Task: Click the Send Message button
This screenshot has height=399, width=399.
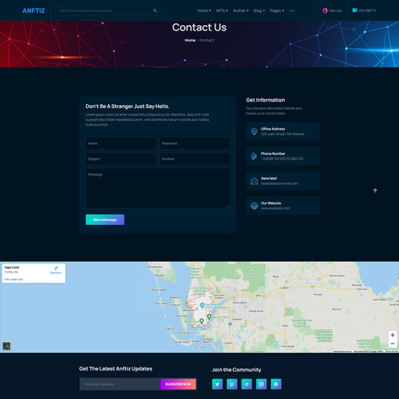Action: [x=105, y=220]
